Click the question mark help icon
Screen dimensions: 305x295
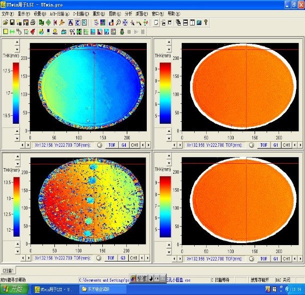(x=206, y=22)
